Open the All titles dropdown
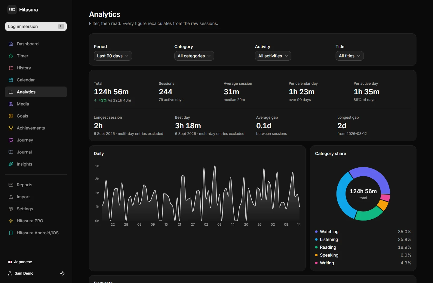 tap(350, 56)
